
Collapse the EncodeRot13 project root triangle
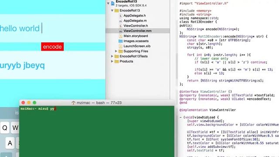tap(108, 3)
